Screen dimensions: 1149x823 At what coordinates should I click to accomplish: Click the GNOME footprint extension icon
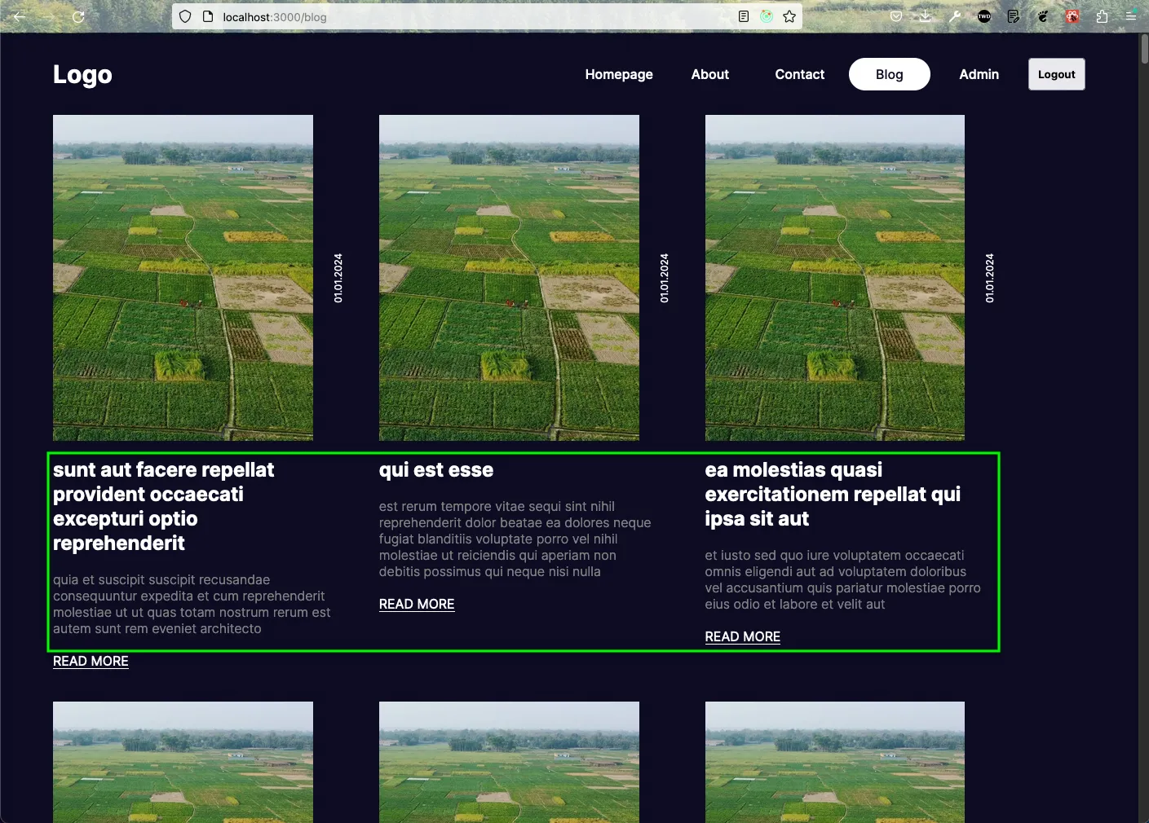coord(1043,16)
